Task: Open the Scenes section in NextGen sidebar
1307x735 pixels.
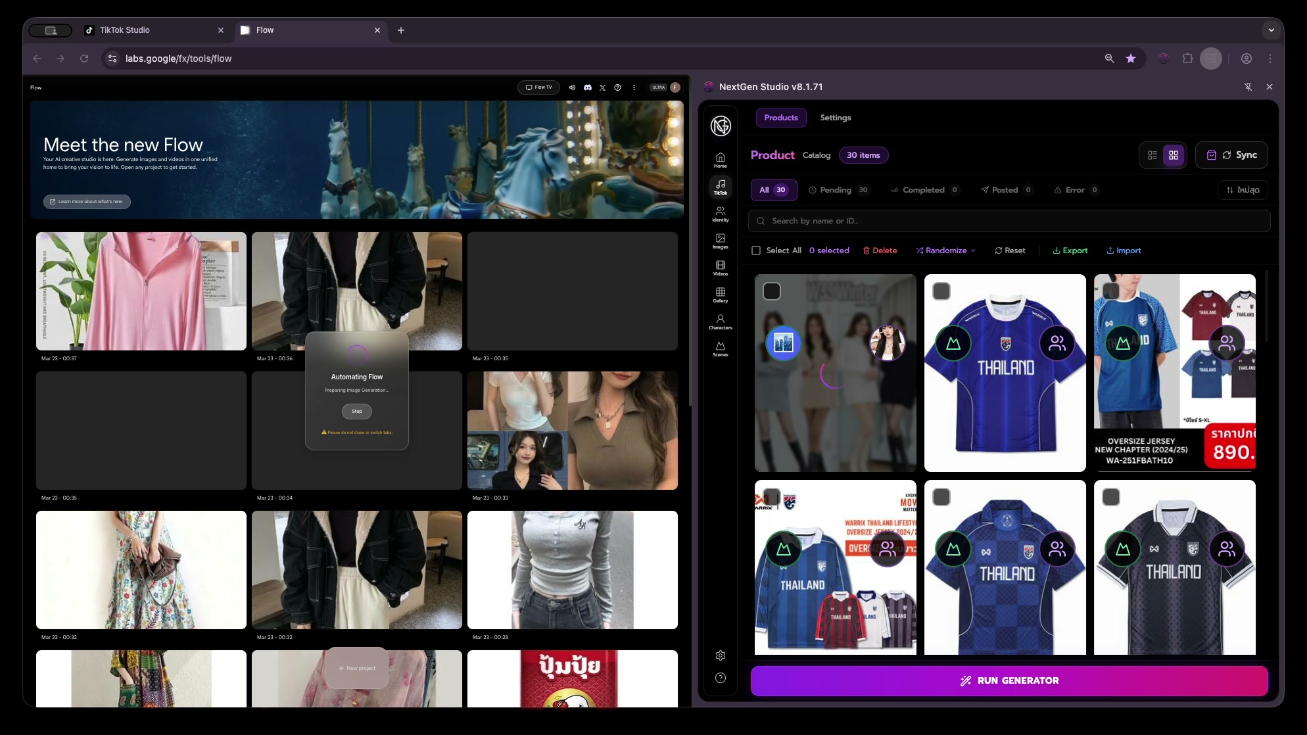Action: click(x=721, y=348)
